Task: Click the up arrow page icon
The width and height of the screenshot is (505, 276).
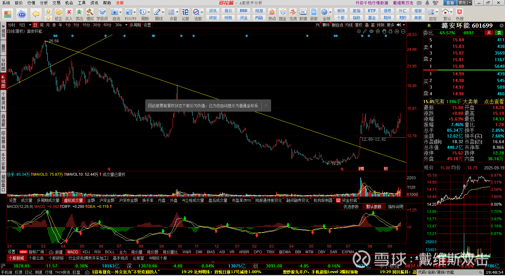Action: [x=48, y=11]
